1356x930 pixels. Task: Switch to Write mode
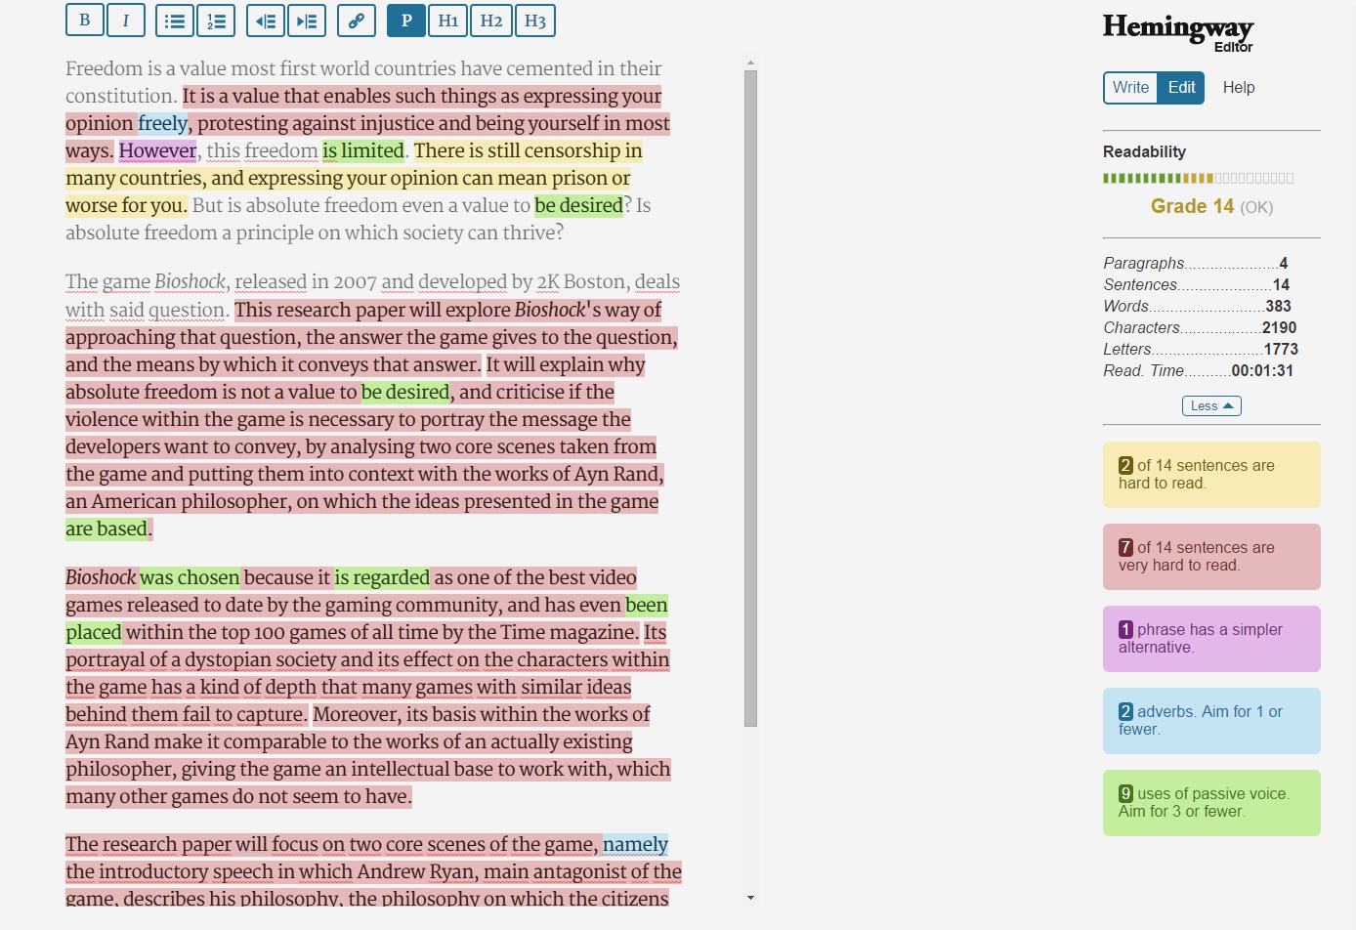click(x=1130, y=87)
